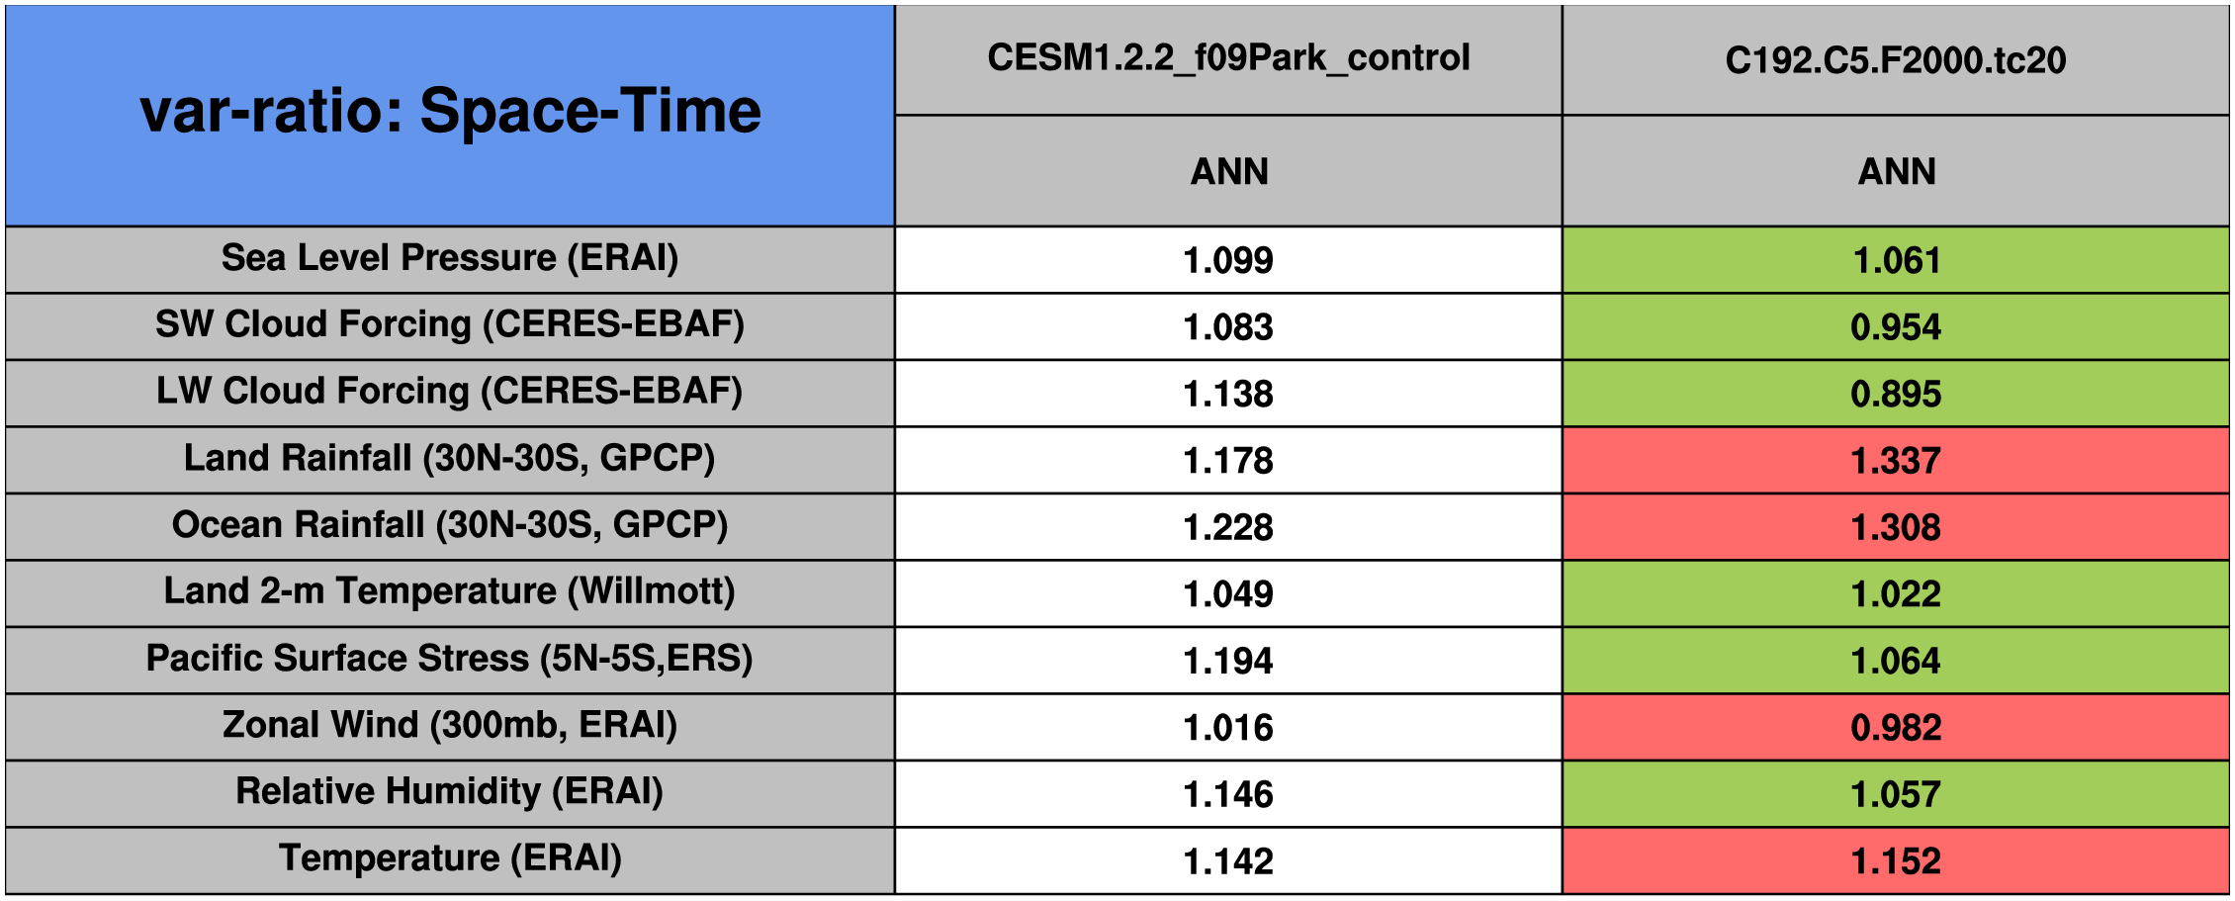Select the Sea Level Pressure (ERAI) row label
The width and height of the screenshot is (2235, 901).
click(450, 258)
